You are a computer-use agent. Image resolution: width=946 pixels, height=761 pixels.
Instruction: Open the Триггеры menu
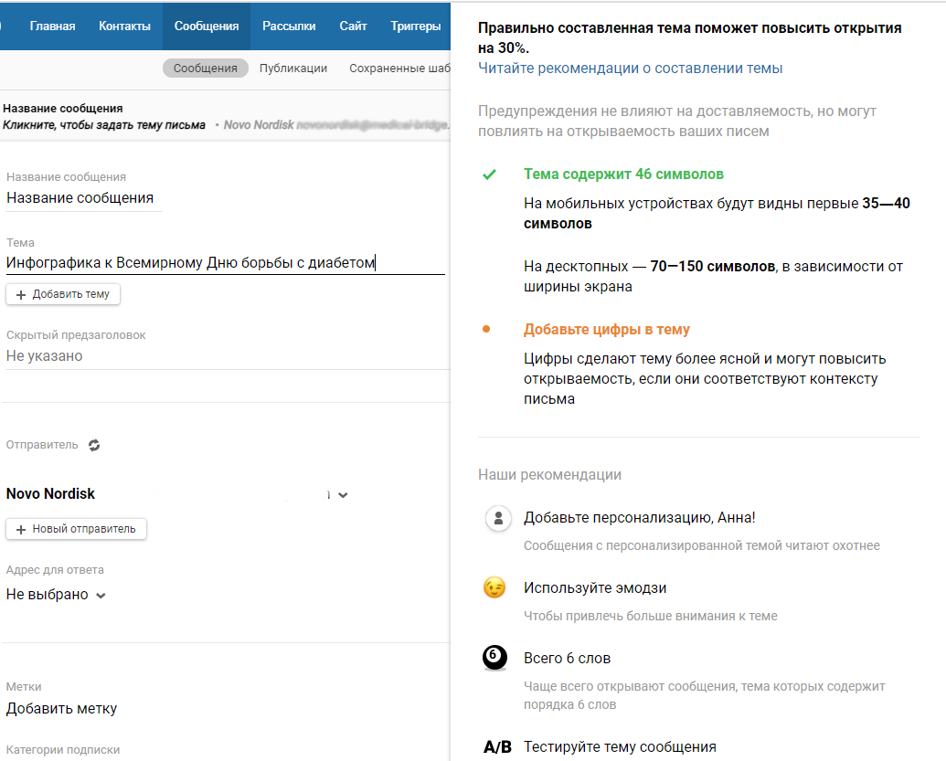click(415, 26)
